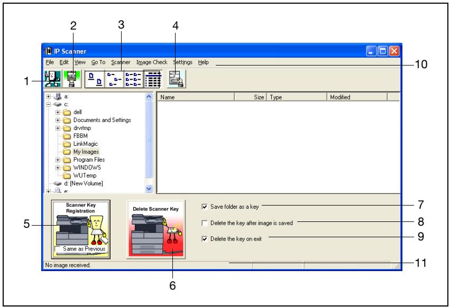This screenshot has width=450, height=307.
Task: Open the Image Check menu
Action: [x=152, y=62]
